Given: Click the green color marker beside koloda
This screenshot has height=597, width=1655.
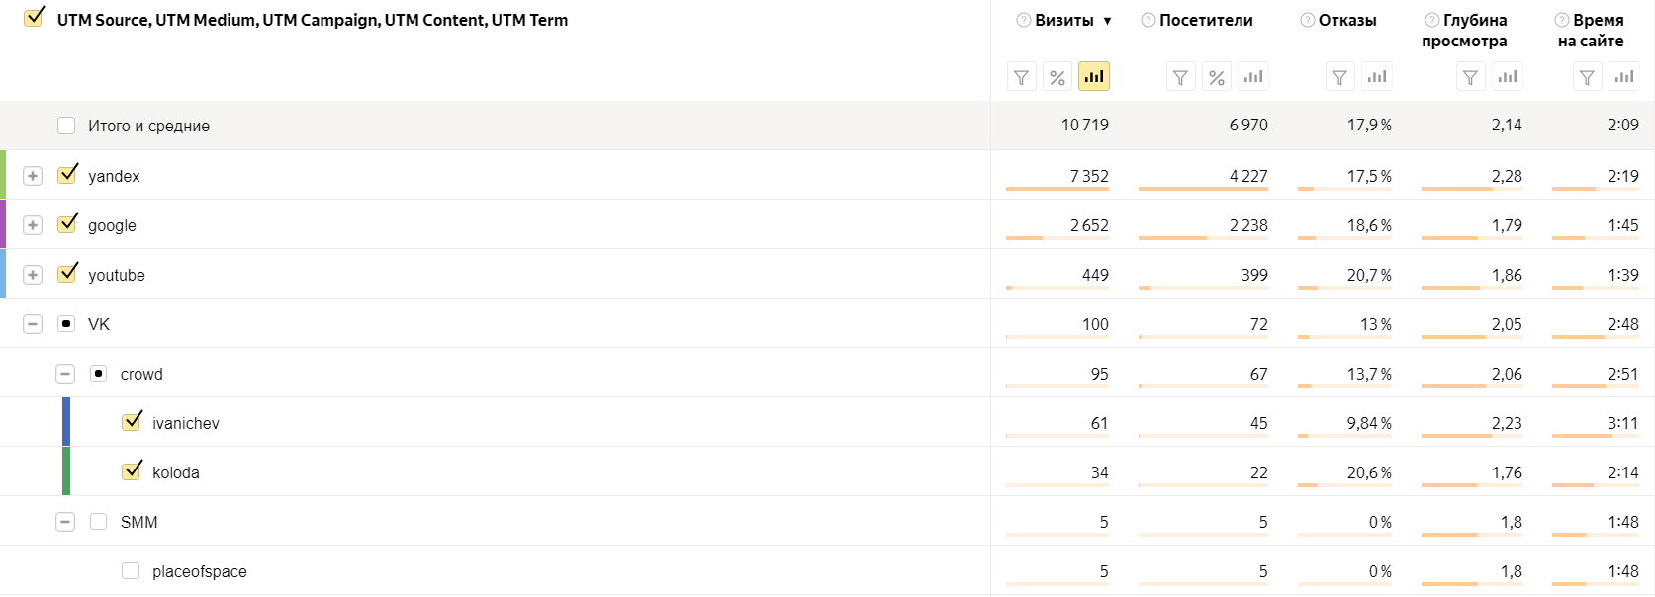Looking at the screenshot, I should [66, 471].
